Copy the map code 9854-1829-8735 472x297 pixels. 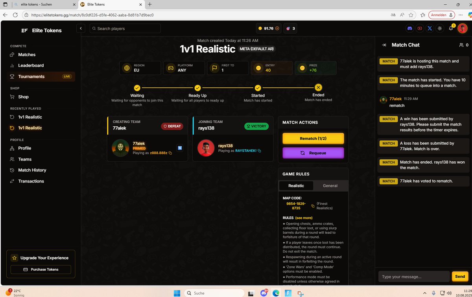[x=313, y=206]
